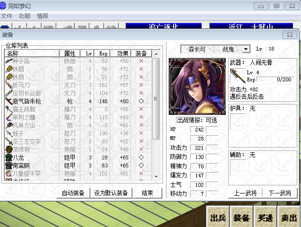Screen dimensions: 301x227
Task: Open the 情报 menu
Action: [x=43, y=16]
